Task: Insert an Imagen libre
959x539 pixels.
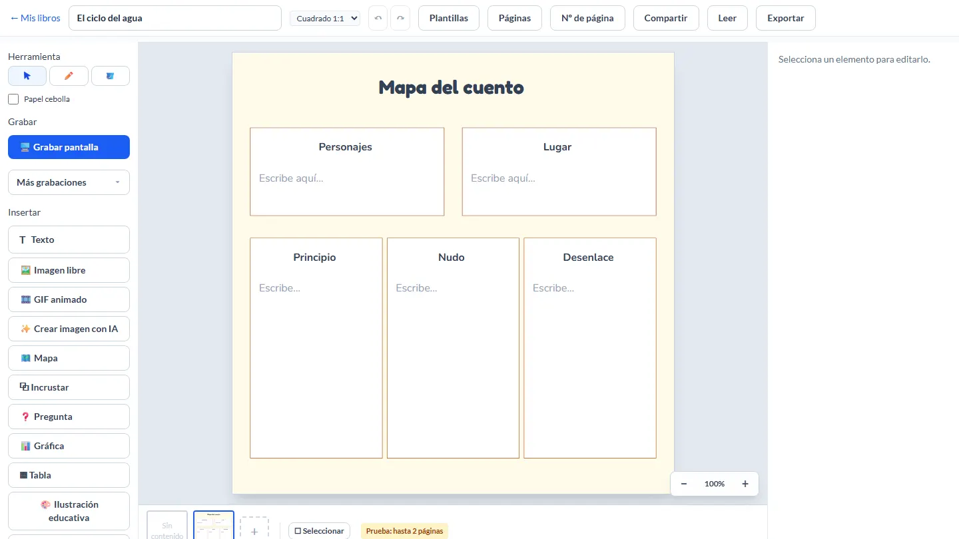Action: tap(69, 270)
